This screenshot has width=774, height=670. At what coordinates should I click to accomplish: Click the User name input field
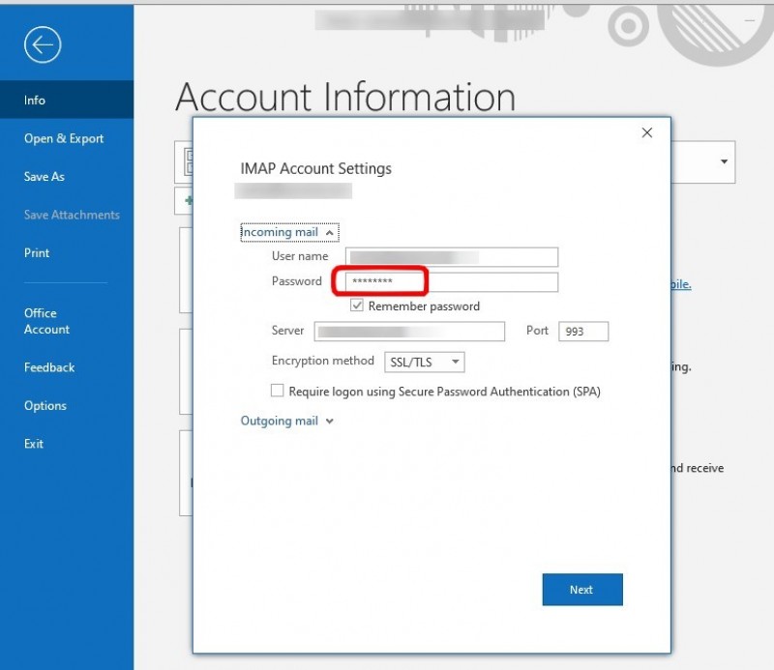pyautogui.click(x=451, y=256)
